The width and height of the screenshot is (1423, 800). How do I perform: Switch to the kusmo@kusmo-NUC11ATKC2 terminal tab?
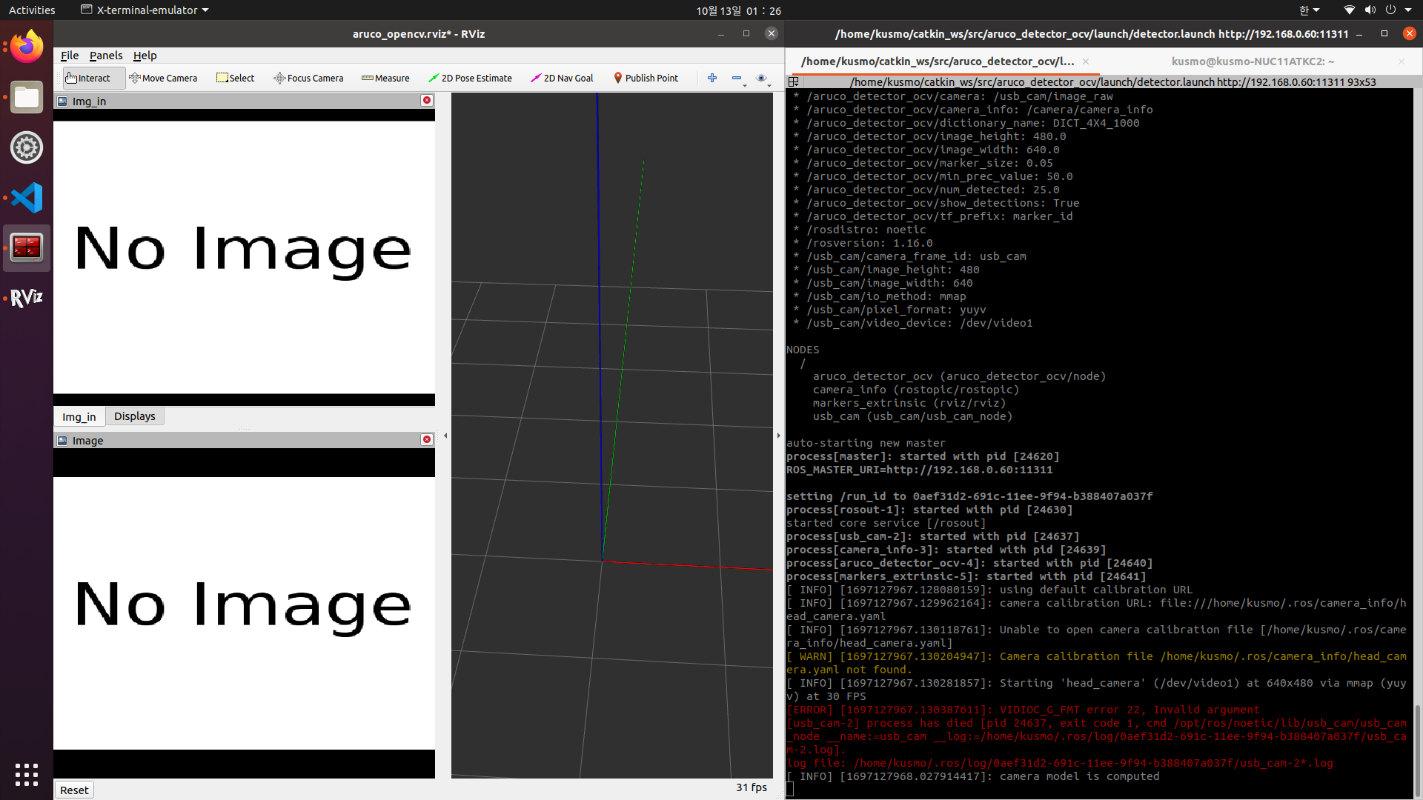[x=1252, y=61]
